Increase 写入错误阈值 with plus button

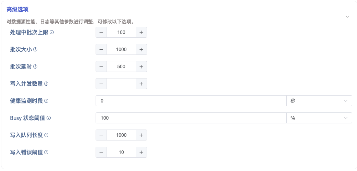click(141, 152)
